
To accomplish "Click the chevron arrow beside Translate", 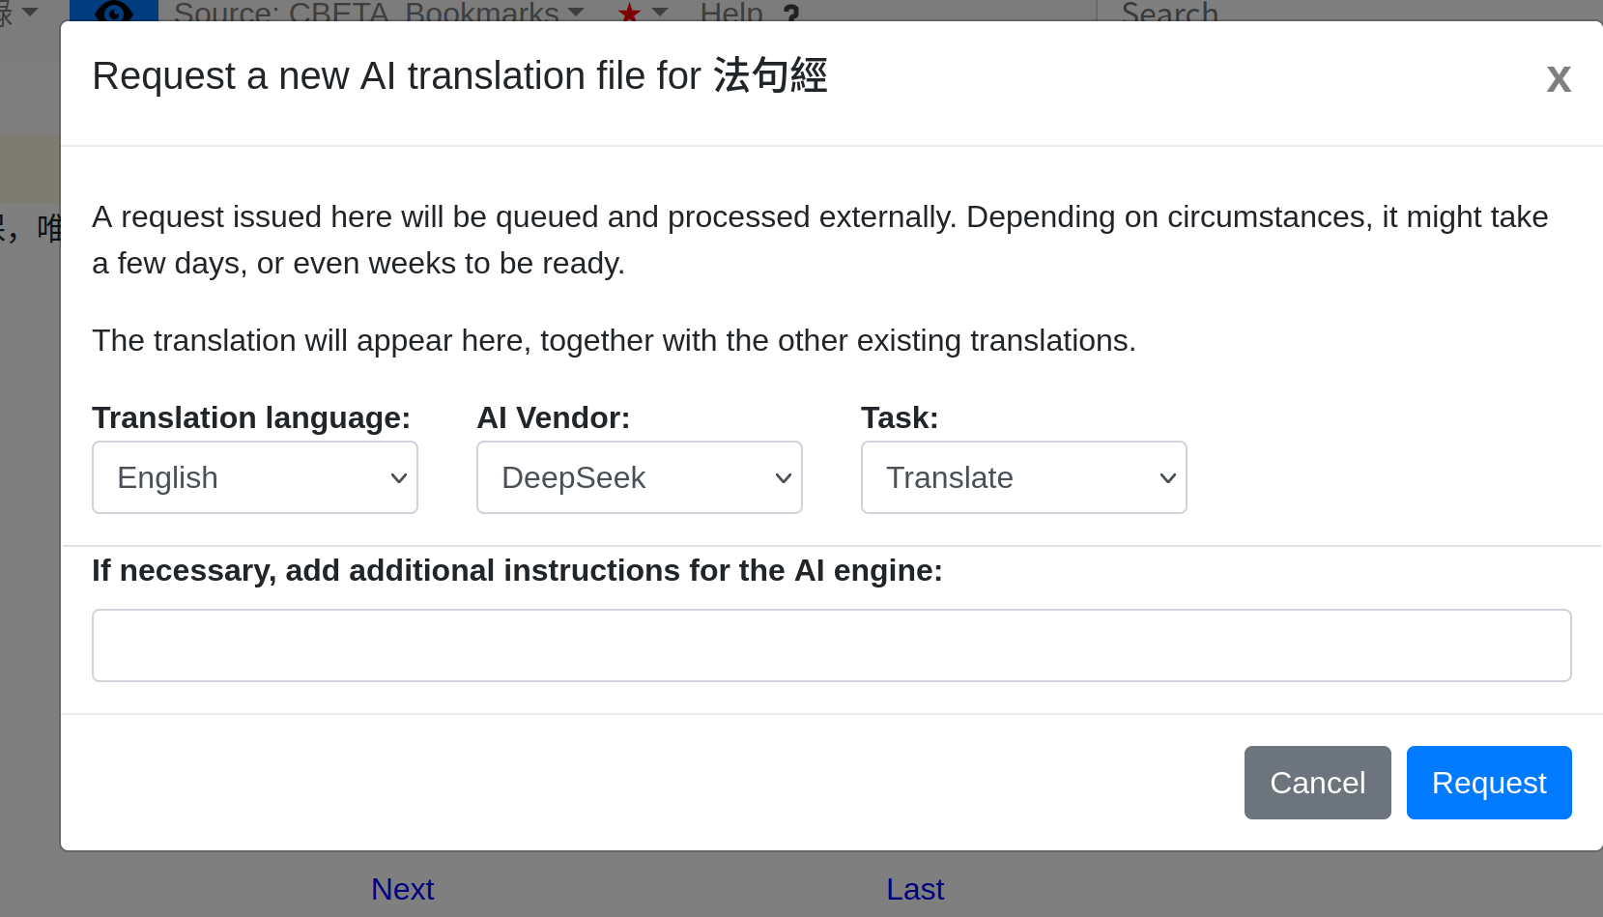I will 1167,478.
